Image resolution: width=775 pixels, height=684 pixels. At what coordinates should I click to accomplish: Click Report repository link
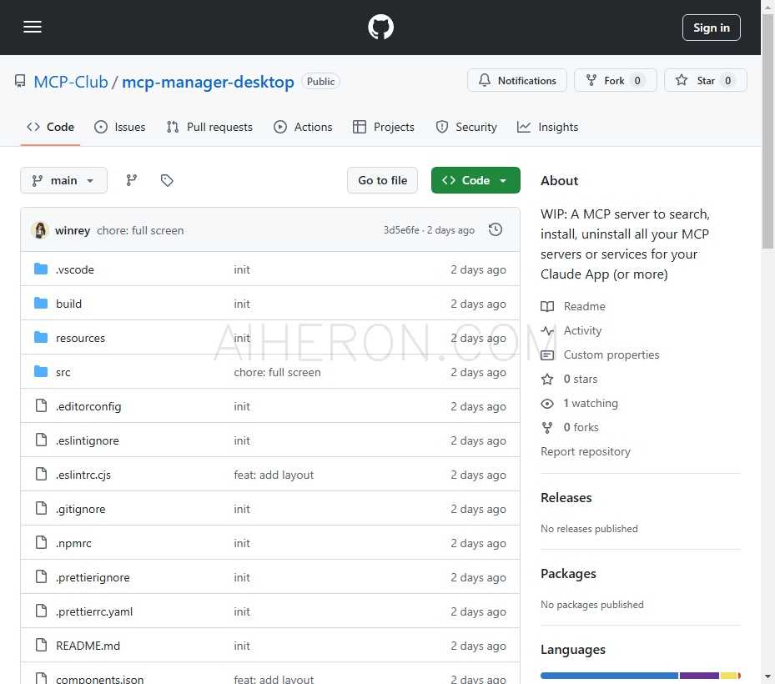tap(585, 452)
